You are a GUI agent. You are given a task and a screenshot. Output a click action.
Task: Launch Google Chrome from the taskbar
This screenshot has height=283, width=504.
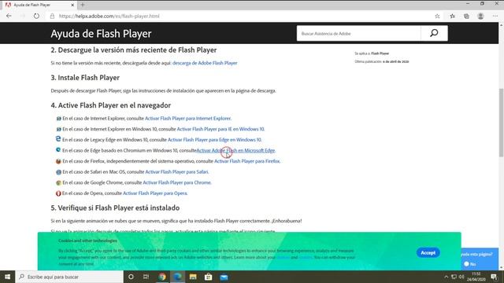point(162,277)
